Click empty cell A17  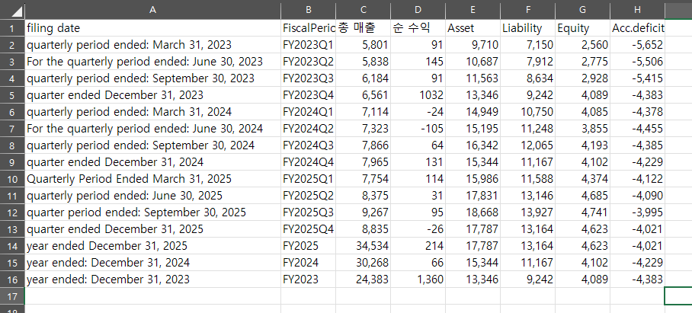pos(152,296)
